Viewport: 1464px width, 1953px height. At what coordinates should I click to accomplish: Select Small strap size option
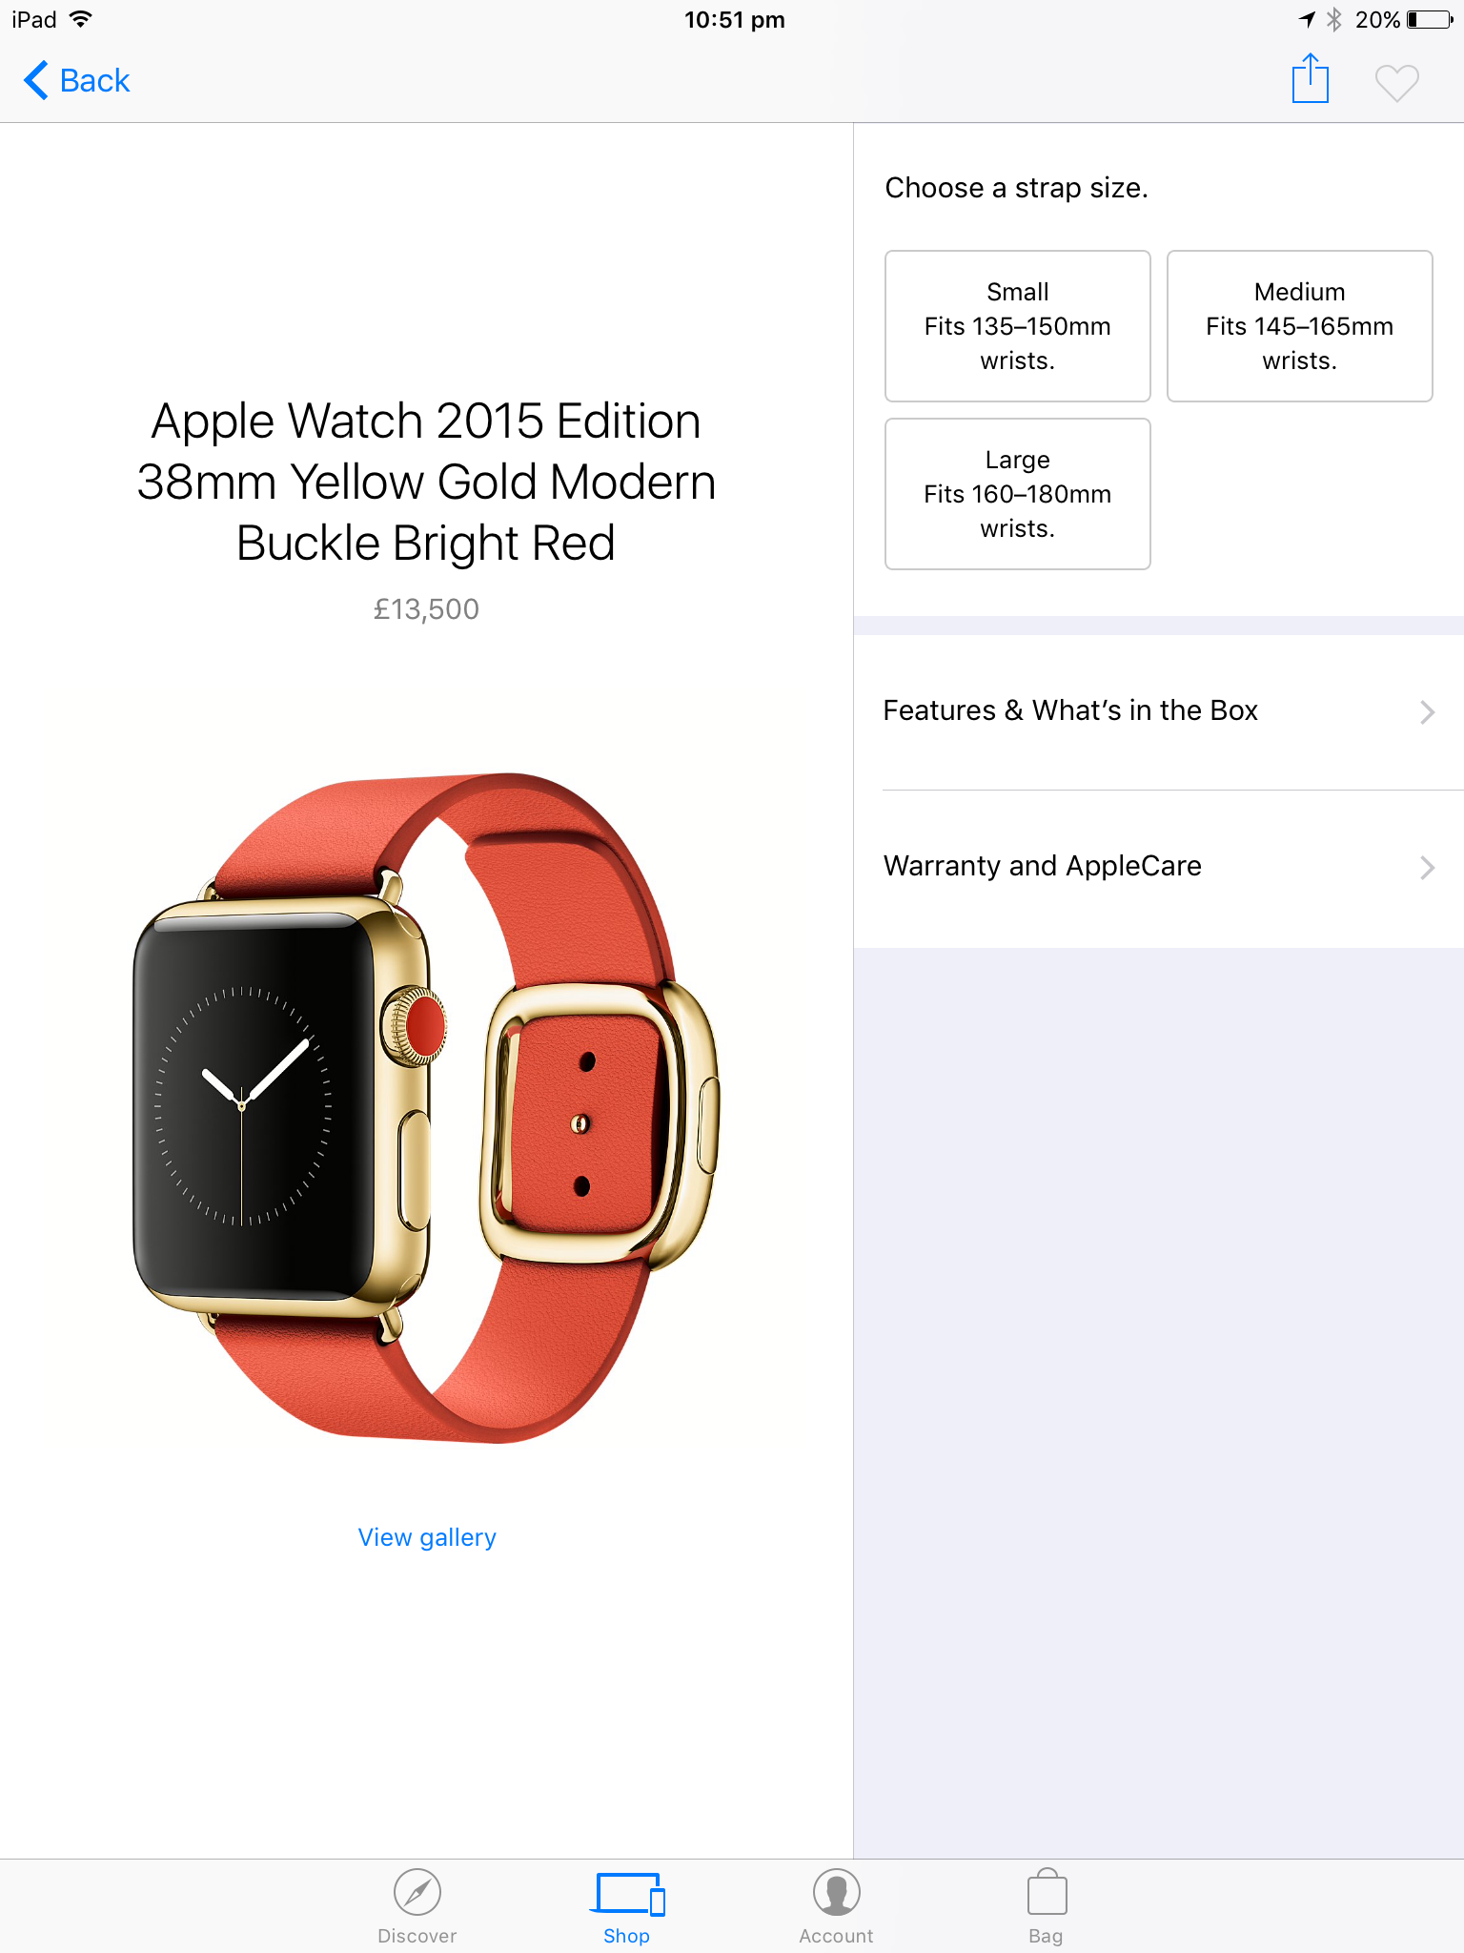[x=1018, y=326]
